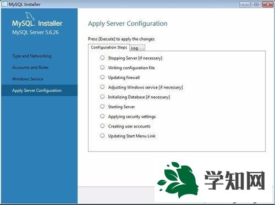
Task: Click the Updating Start Menu Link circle
Action: pyautogui.click(x=102, y=136)
